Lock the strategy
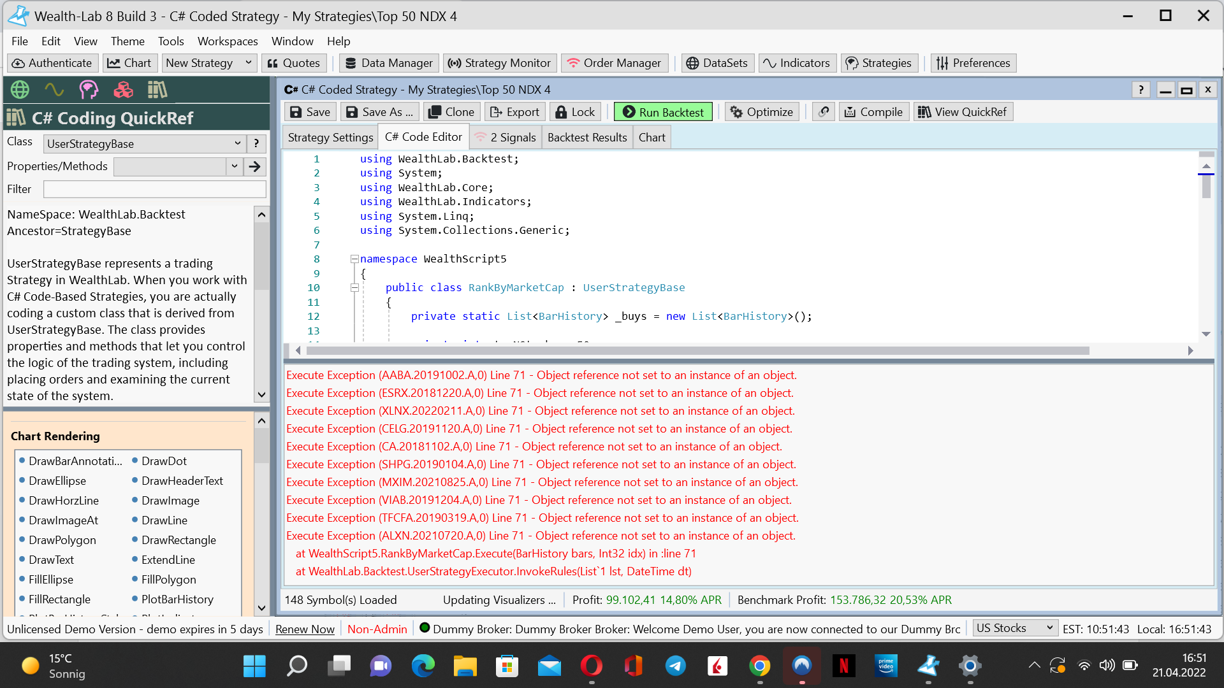This screenshot has width=1224, height=688. click(x=576, y=112)
